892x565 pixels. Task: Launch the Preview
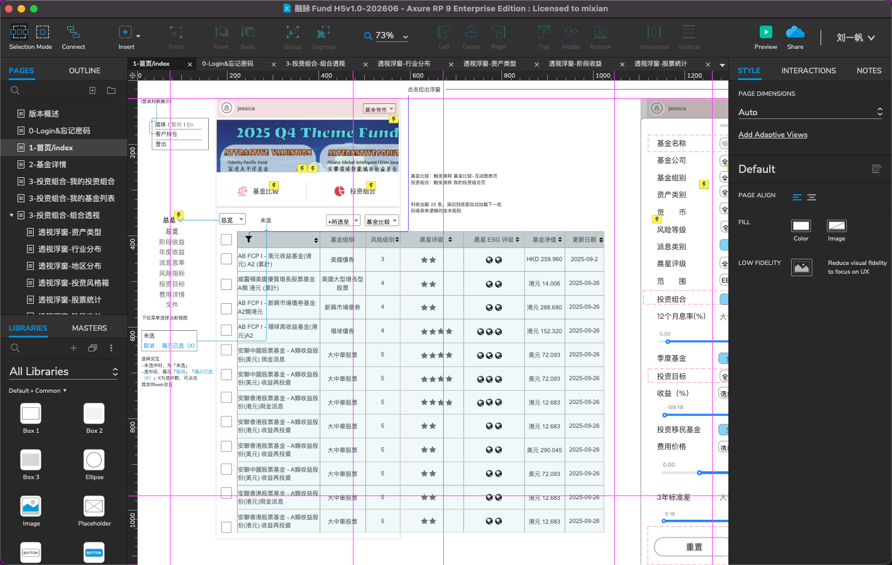(x=765, y=37)
